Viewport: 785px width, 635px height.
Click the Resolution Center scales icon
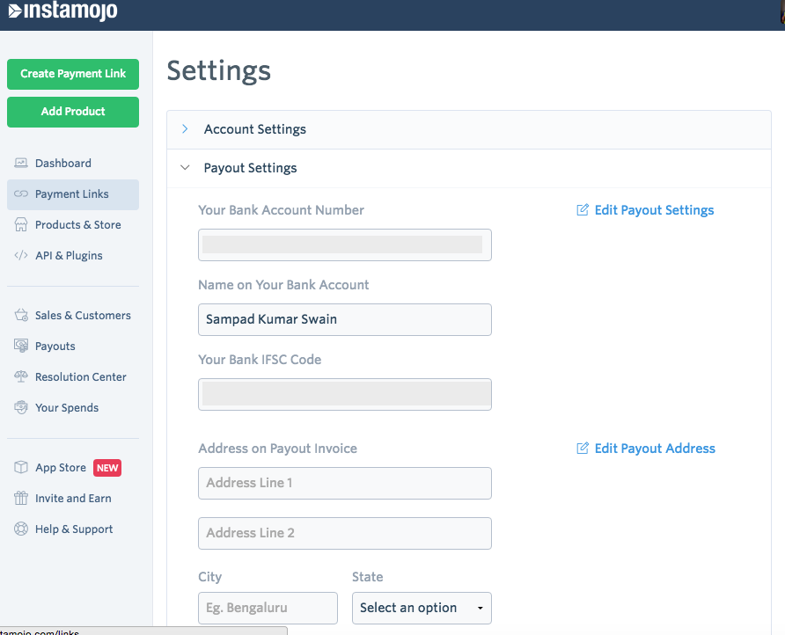21,377
